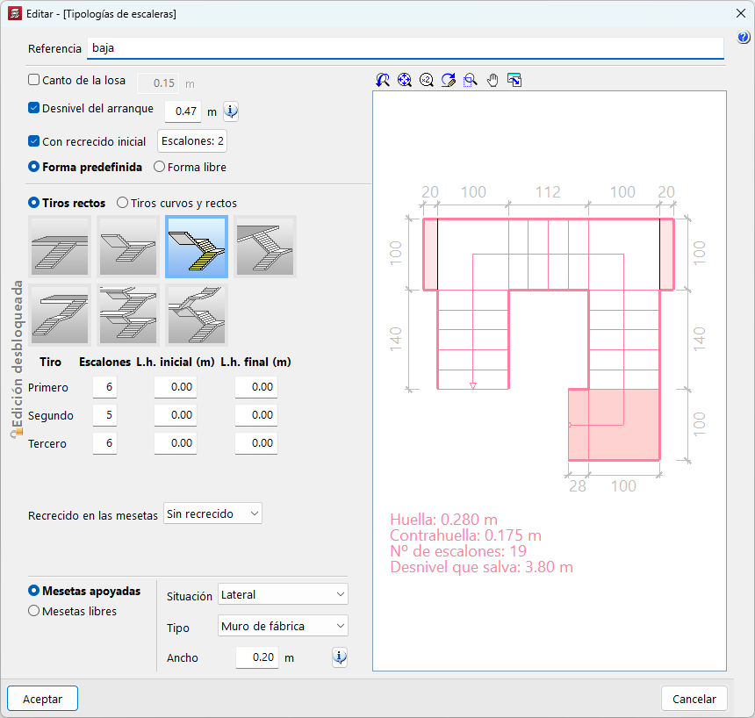Open help via the blue question mark
This screenshot has height=718, width=755.
744,38
